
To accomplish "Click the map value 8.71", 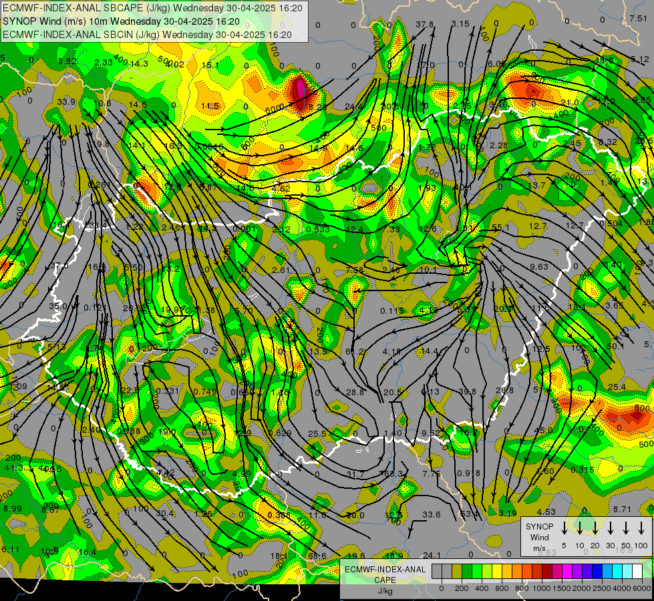I will pos(623,510).
